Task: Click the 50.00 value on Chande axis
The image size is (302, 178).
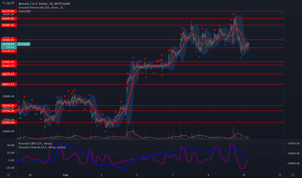Action: [11, 145]
